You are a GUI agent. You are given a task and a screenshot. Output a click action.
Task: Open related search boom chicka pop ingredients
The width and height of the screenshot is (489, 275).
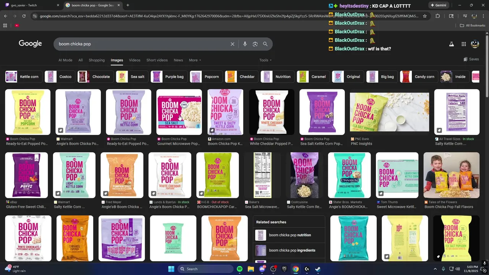(x=289, y=250)
